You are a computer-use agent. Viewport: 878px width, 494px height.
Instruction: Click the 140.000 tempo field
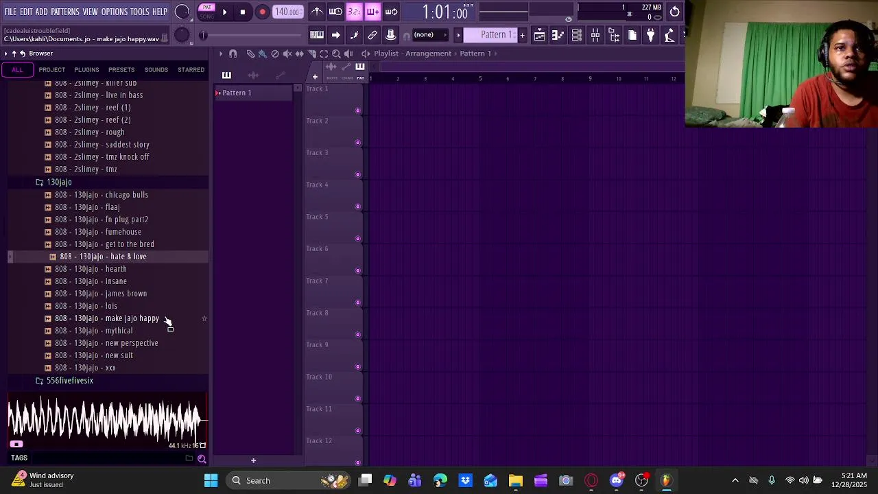287,12
